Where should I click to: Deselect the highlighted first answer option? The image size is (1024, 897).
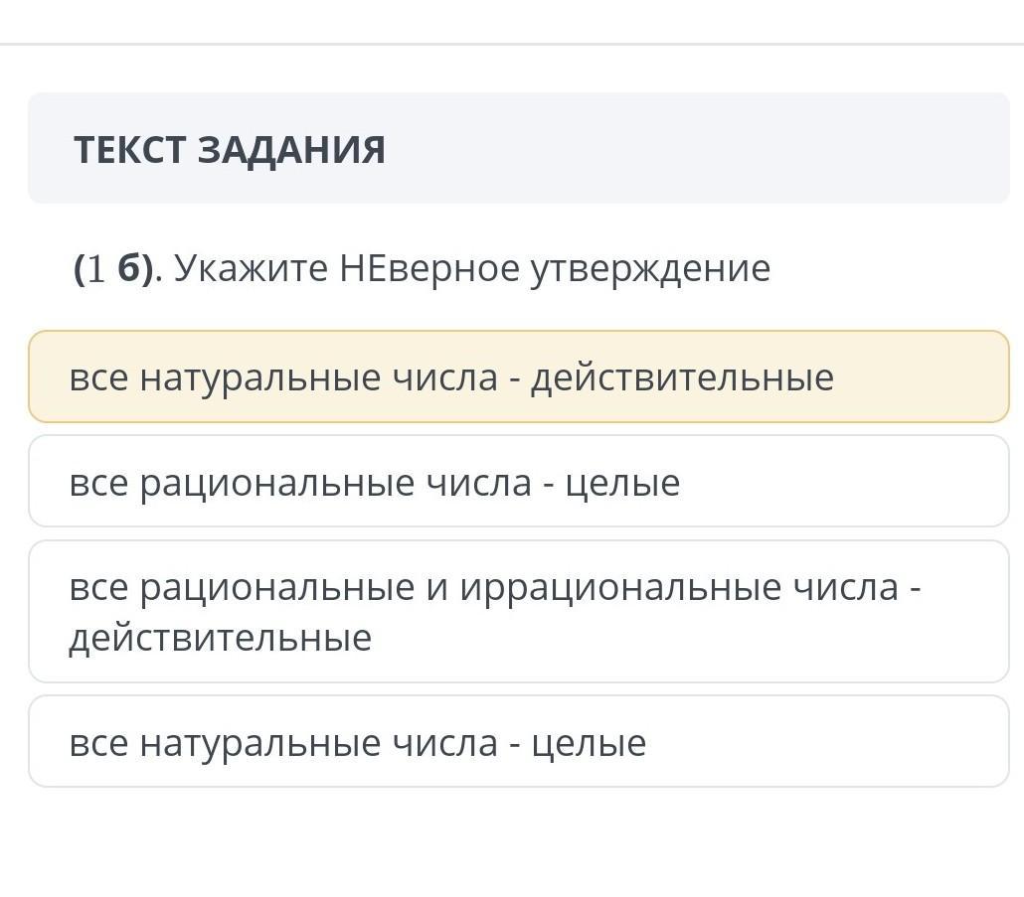(x=518, y=377)
